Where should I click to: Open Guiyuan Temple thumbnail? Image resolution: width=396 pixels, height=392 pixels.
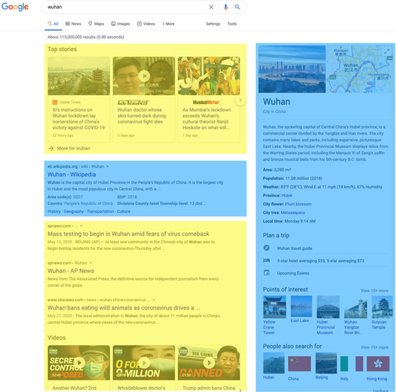382,307
